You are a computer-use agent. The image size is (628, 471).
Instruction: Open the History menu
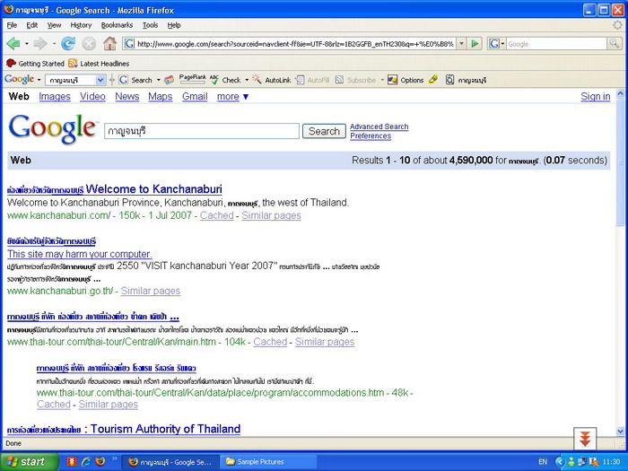pyautogui.click(x=81, y=25)
